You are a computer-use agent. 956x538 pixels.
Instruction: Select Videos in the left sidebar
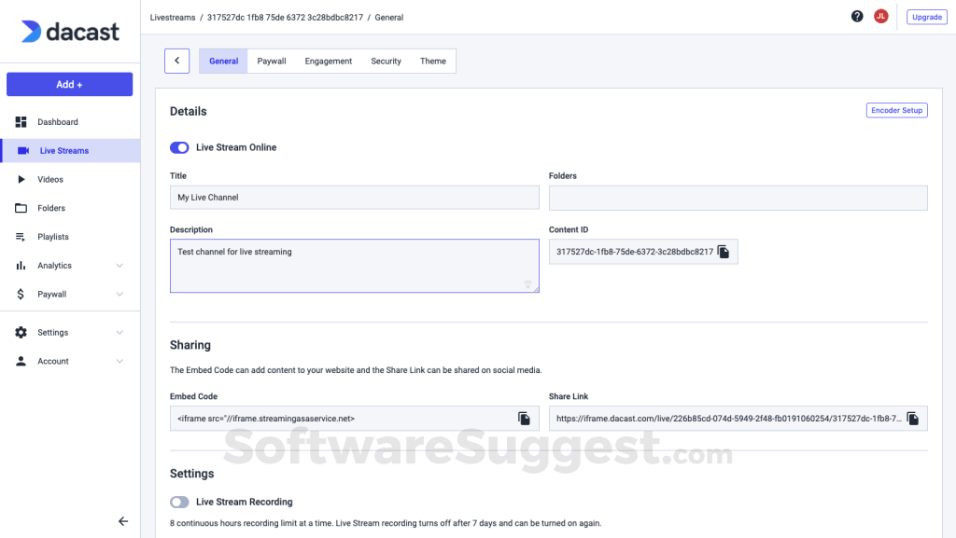point(51,179)
